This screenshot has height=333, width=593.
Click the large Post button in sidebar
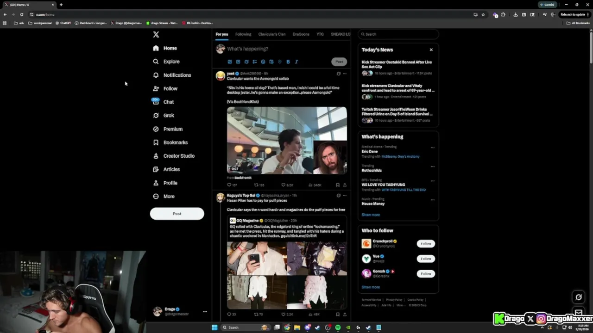[177, 214]
